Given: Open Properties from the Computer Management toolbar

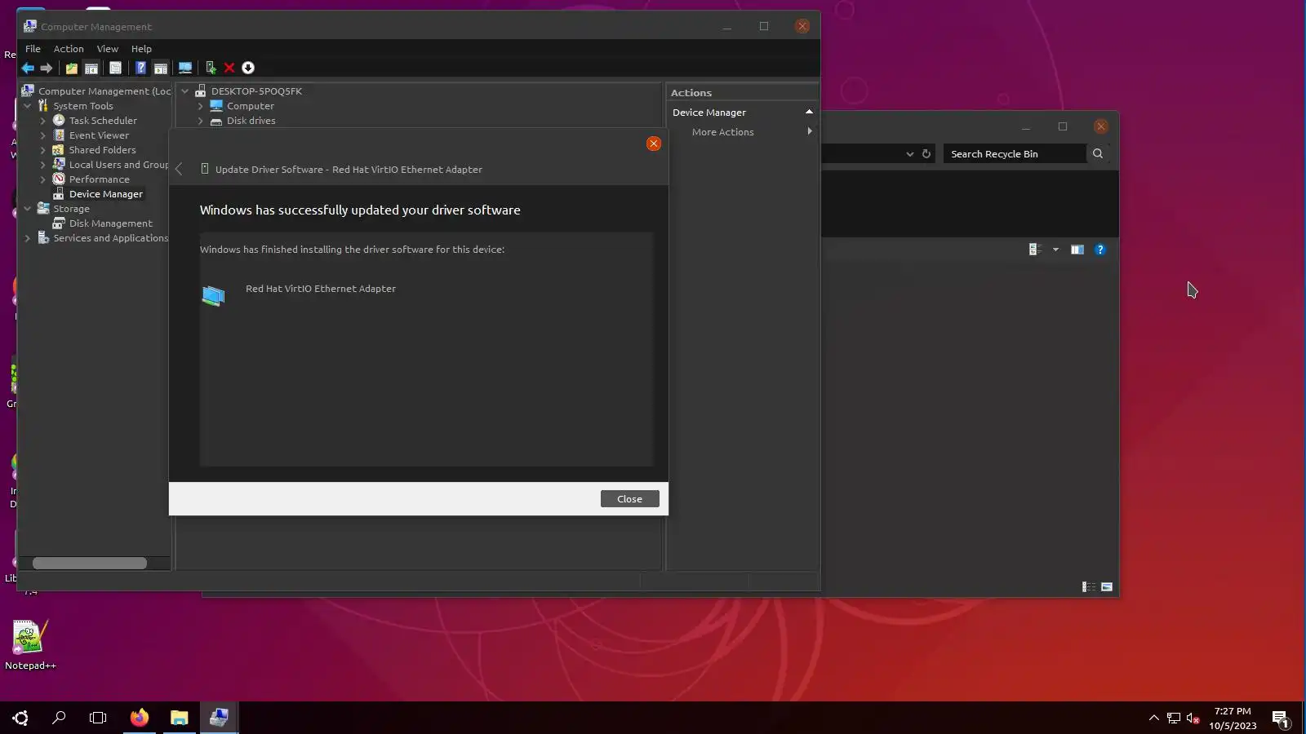Looking at the screenshot, I should tap(115, 69).
